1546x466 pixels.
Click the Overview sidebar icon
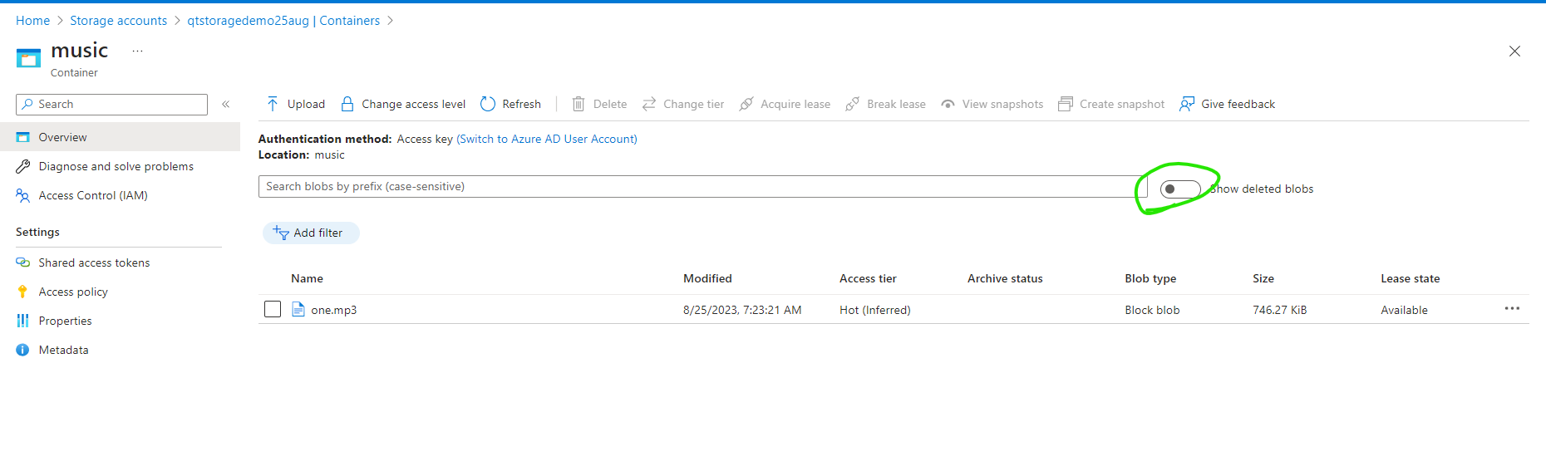point(23,137)
